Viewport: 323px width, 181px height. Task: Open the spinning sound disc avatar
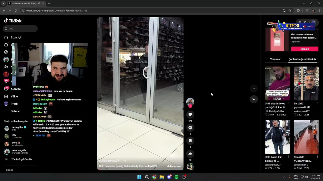(x=190, y=167)
